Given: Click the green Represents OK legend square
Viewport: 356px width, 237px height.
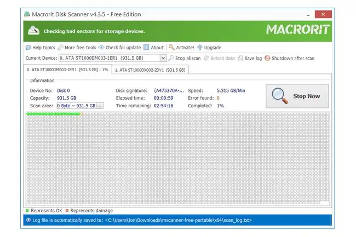Looking at the screenshot, I should 27,211.
